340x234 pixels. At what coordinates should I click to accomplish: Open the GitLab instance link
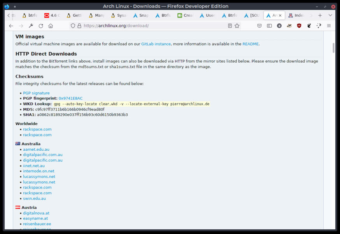(x=156, y=44)
